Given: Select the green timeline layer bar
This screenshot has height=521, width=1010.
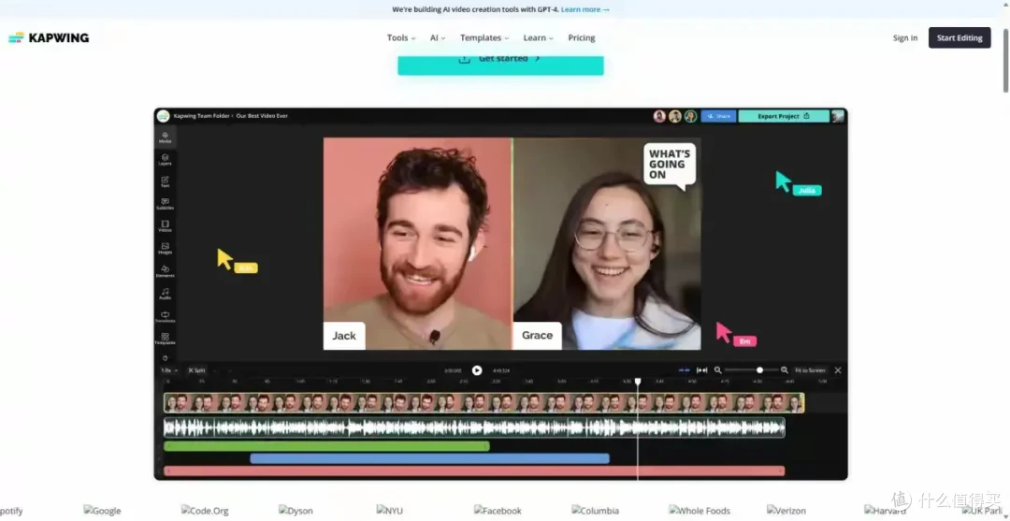Looking at the screenshot, I should click(326, 445).
